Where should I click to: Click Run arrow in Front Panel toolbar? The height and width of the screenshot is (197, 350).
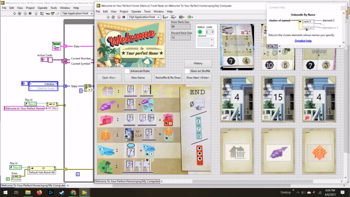pyautogui.click(x=108, y=17)
